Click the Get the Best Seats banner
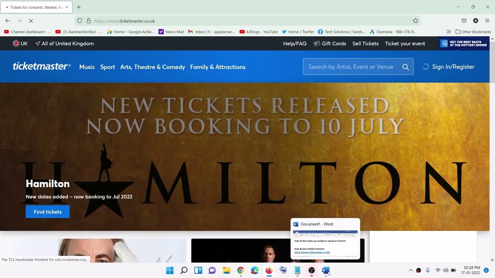495x278 pixels. (x=464, y=43)
